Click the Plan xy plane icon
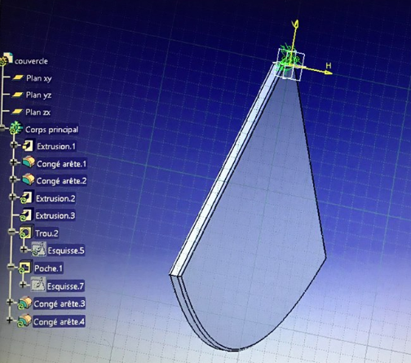Viewport: 411px width, 363px height. [x=18, y=77]
